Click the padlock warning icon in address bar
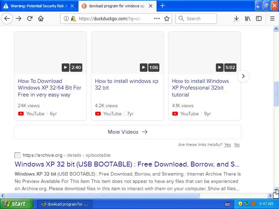This screenshot has height=209, width=279. point(73,18)
